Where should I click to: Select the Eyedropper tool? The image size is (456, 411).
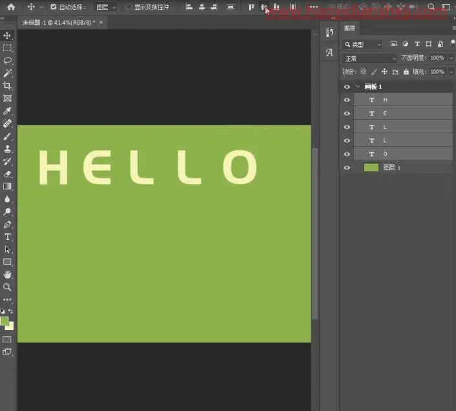click(7, 111)
